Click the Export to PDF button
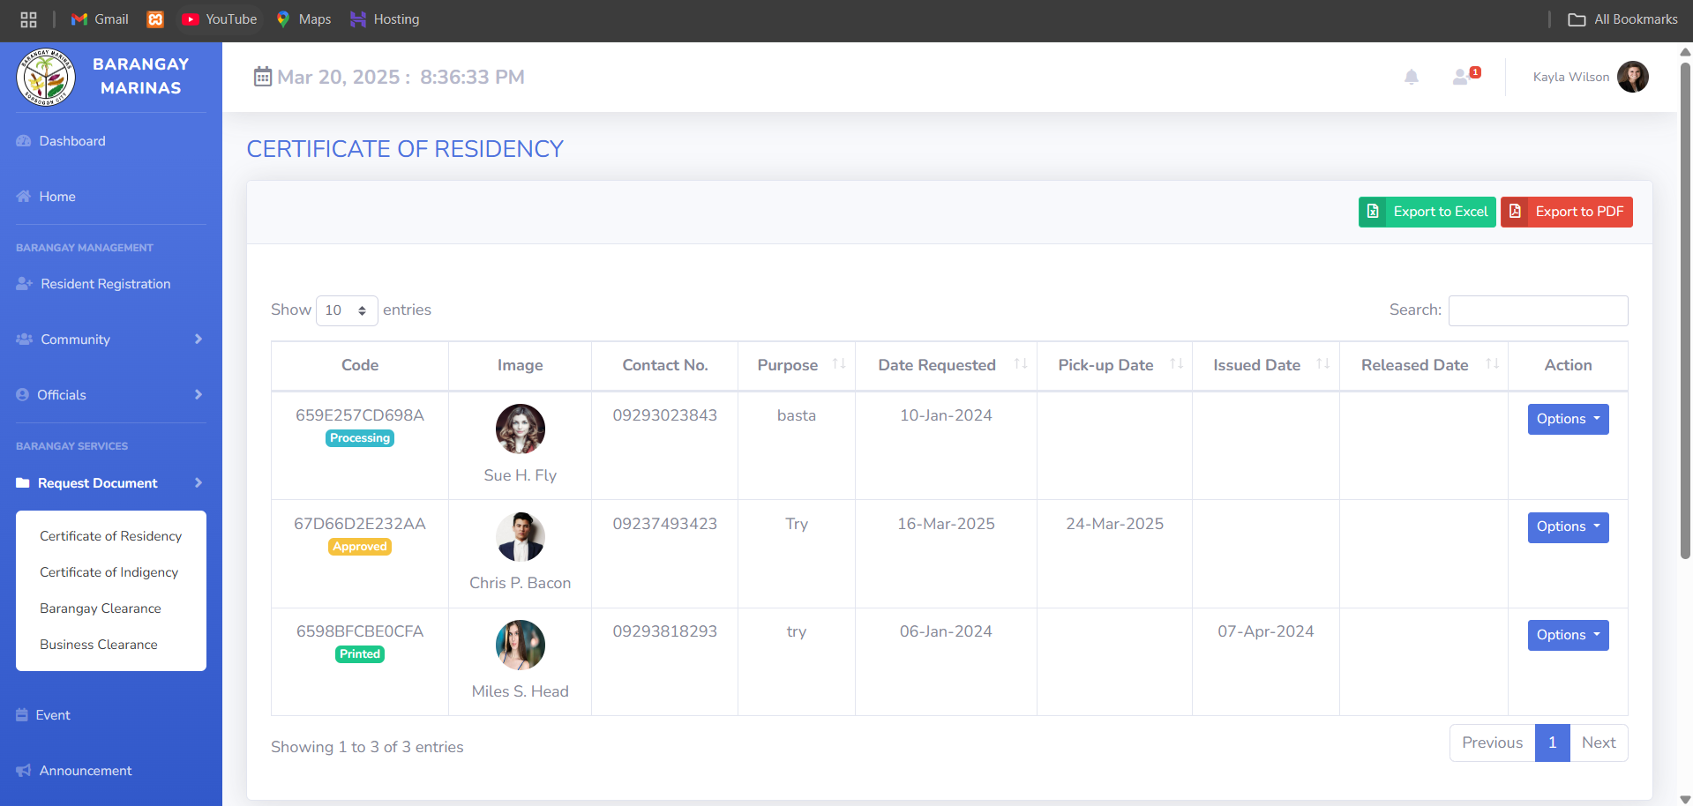 tap(1566, 212)
